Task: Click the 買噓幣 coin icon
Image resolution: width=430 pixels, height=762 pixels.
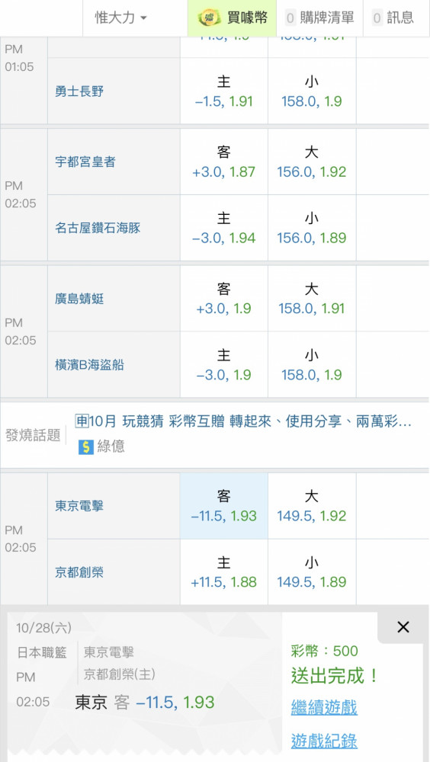Action: point(209,18)
